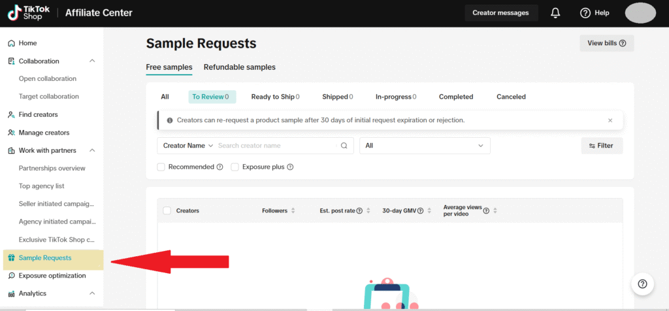Open Help via question mark icon
Screen dimensions: 669x311
pyautogui.click(x=585, y=13)
